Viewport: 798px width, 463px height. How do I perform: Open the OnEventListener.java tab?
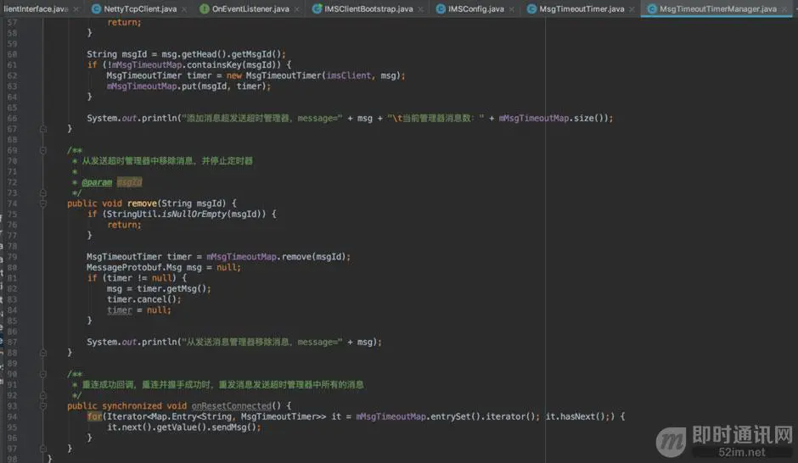tap(250, 8)
